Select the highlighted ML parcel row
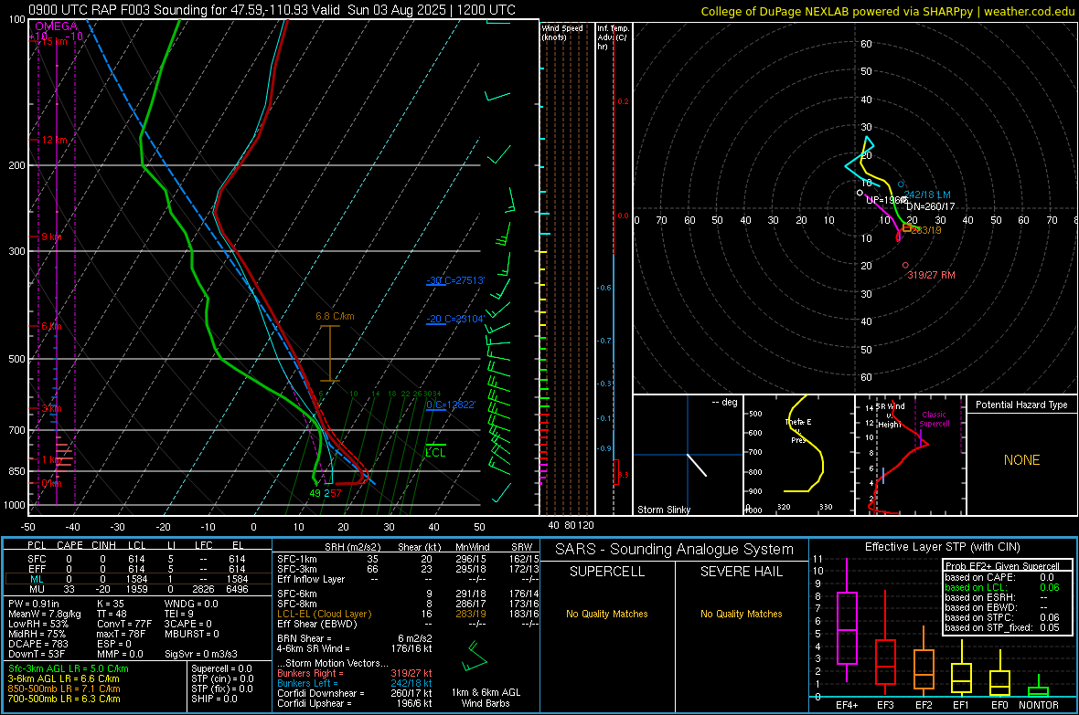Viewport: 1079px width, 715px height. [136, 579]
